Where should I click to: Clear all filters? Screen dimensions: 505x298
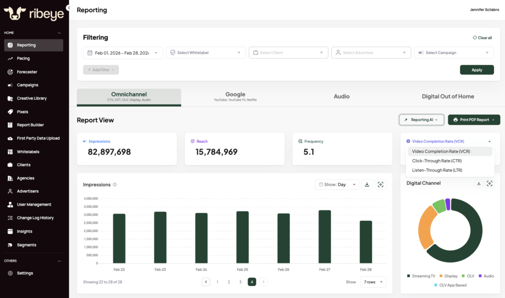tap(482, 37)
